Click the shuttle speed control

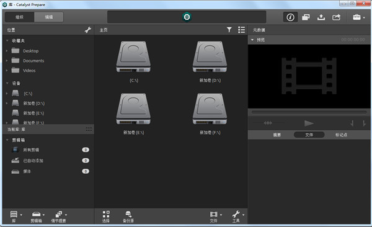click(268, 123)
